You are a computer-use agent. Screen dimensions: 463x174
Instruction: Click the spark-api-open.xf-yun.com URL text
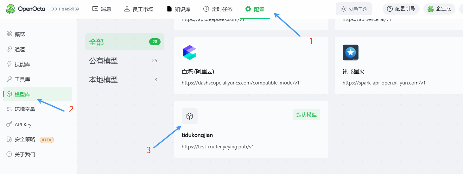384,83
